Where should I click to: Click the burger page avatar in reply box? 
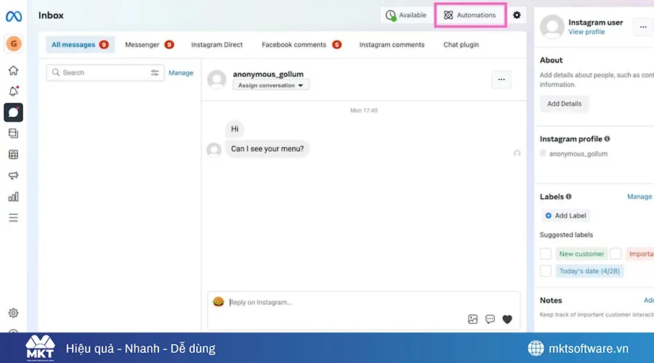click(x=218, y=302)
